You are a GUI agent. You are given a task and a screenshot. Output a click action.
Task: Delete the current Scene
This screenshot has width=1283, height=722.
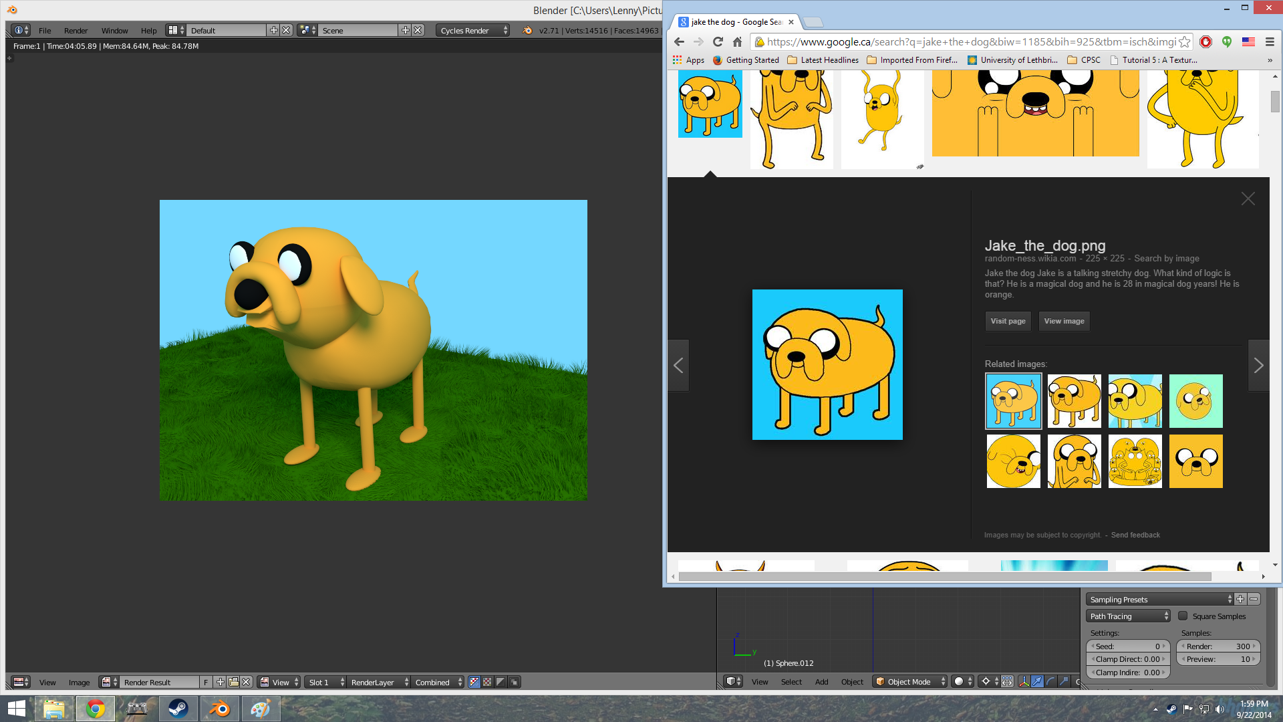tap(418, 30)
